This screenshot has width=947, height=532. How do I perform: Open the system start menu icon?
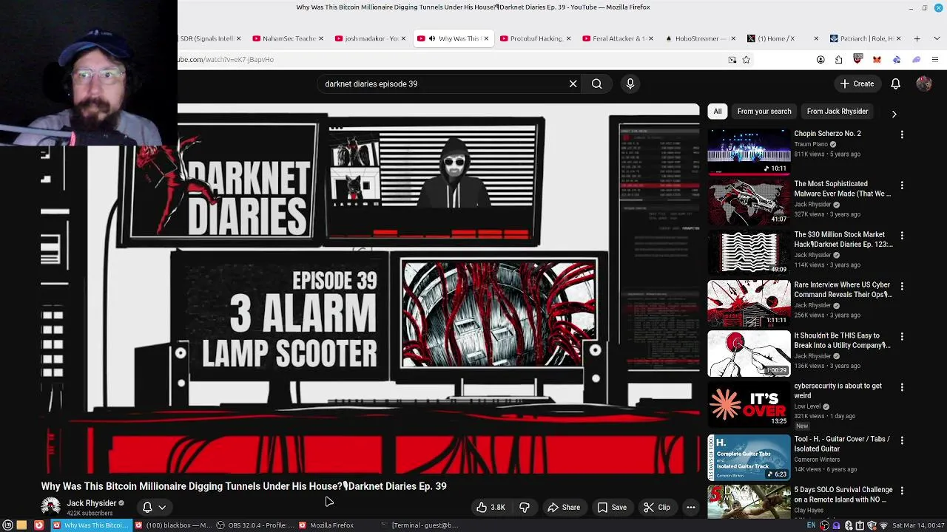click(x=8, y=525)
